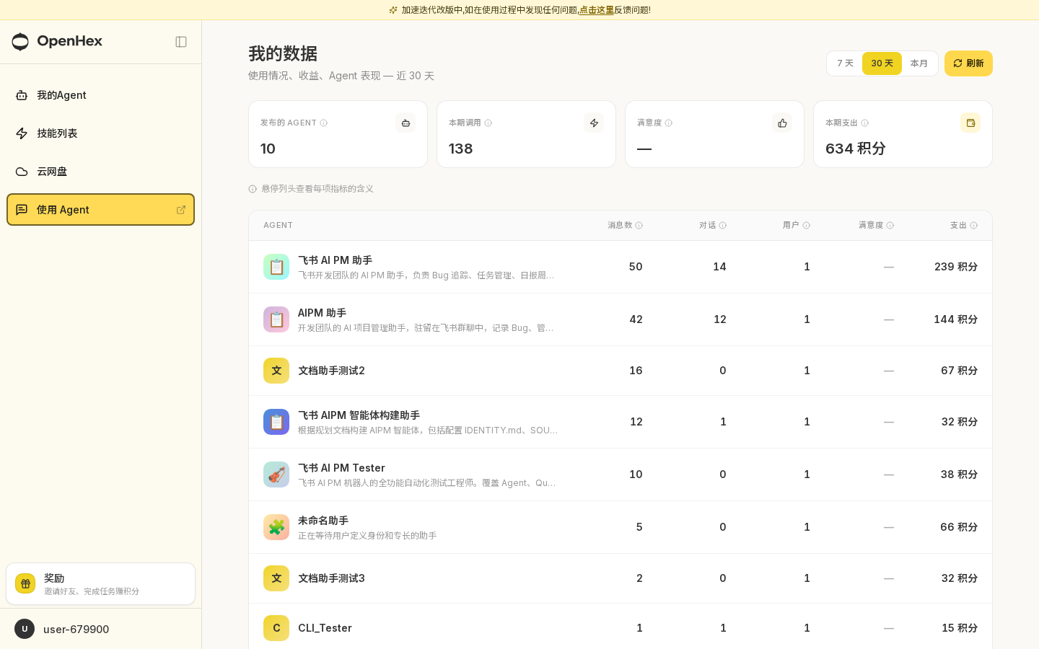Click the 文档助手测试3 avatar icon
1039x649 pixels.
276,578
